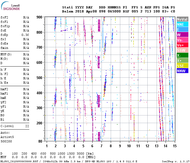The width and height of the screenshot is (190, 163).
Task: Click the RSF value under P1
Action: tap(126, 11)
